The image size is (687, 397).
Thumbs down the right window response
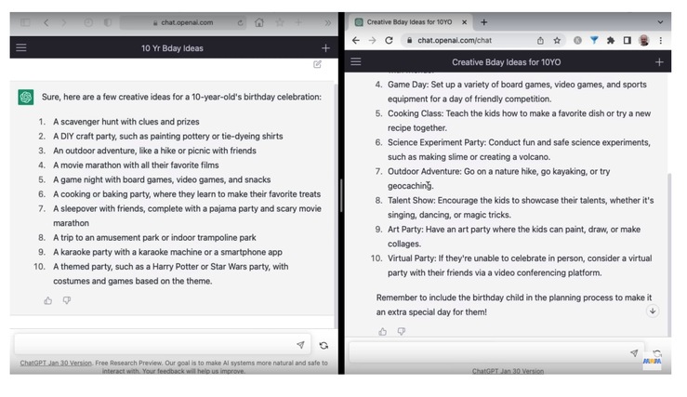click(x=402, y=332)
